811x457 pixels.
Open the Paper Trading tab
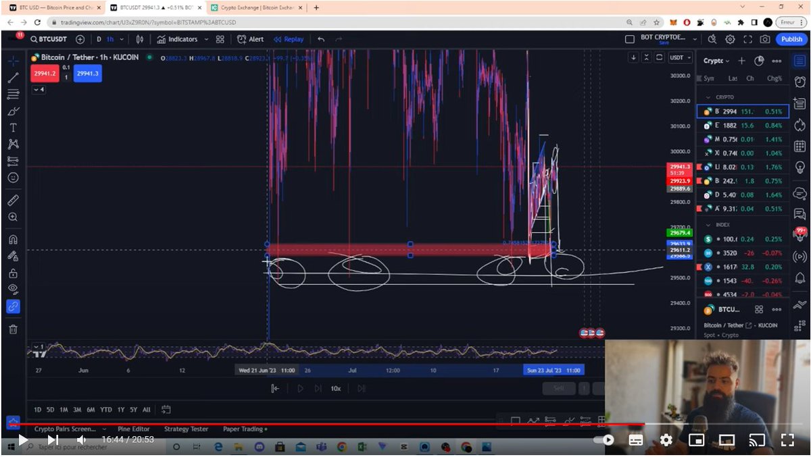pos(244,429)
